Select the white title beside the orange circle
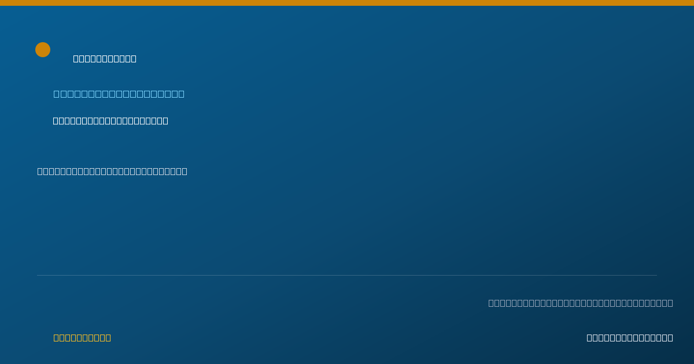 pos(105,58)
